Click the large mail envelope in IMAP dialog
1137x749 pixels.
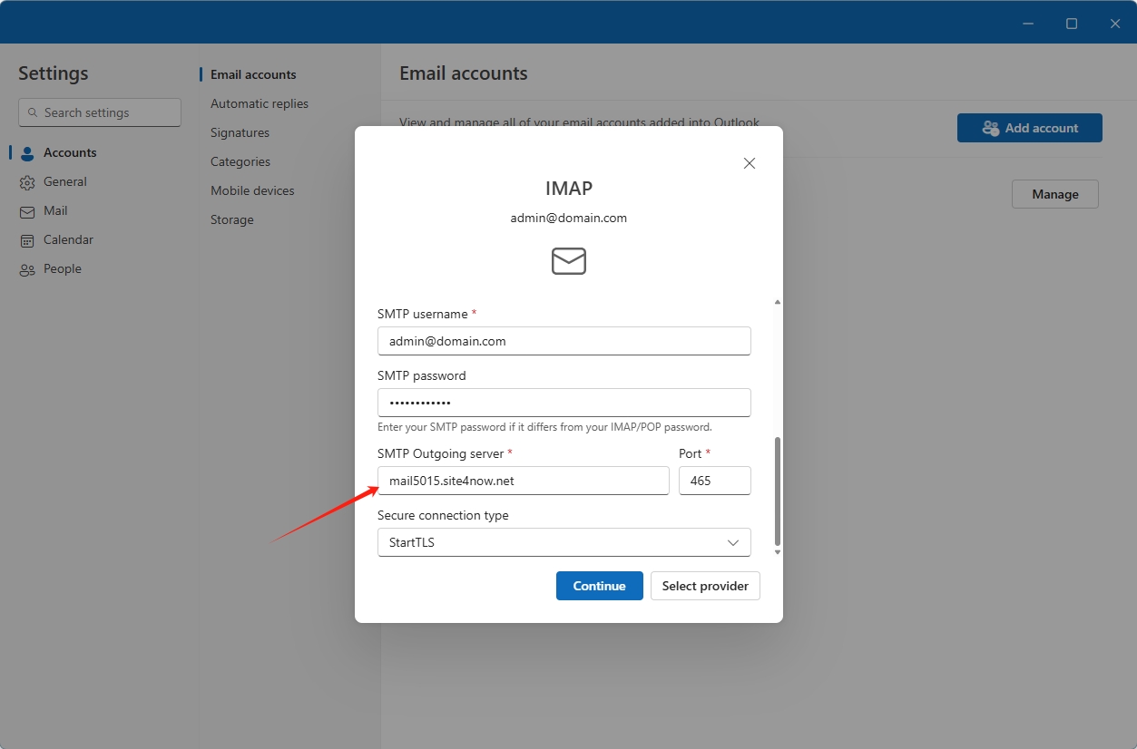pyautogui.click(x=568, y=261)
